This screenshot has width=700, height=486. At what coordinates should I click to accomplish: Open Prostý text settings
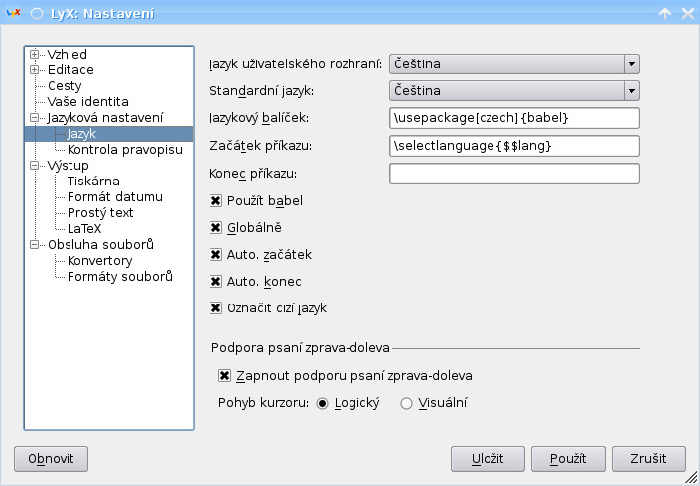tap(100, 213)
